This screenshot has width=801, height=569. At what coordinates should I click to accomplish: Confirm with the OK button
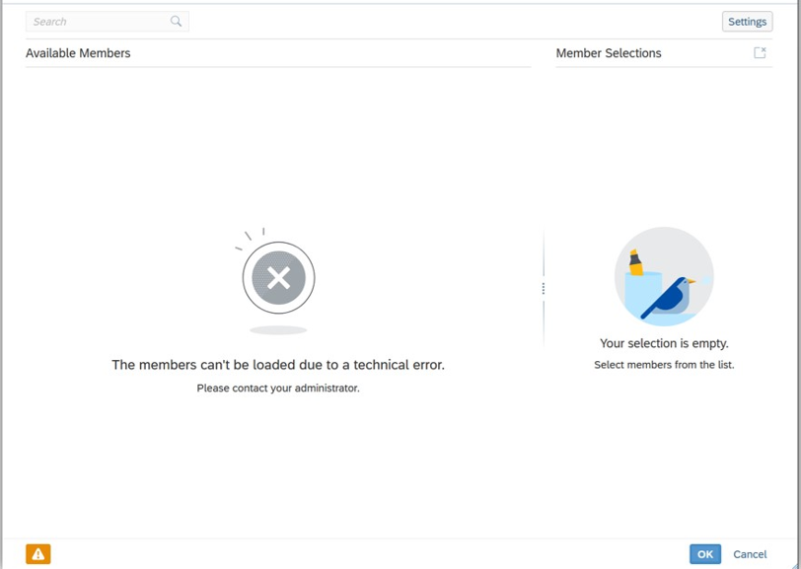(x=705, y=554)
